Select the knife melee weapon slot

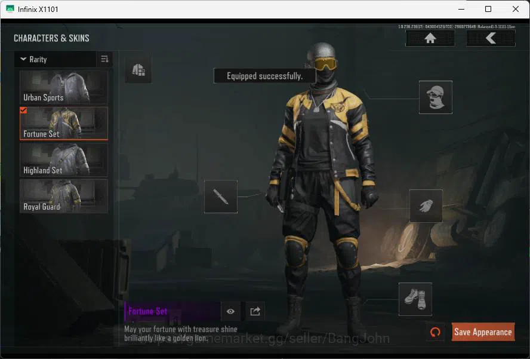click(221, 197)
